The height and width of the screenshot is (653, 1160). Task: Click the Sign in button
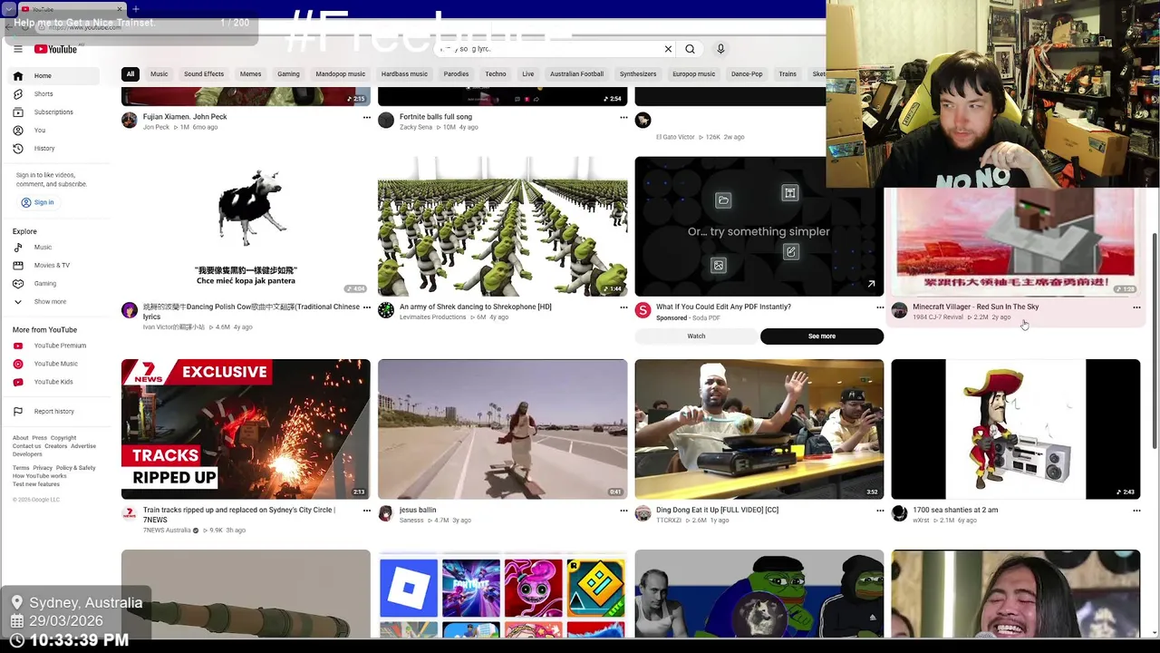[x=38, y=202]
